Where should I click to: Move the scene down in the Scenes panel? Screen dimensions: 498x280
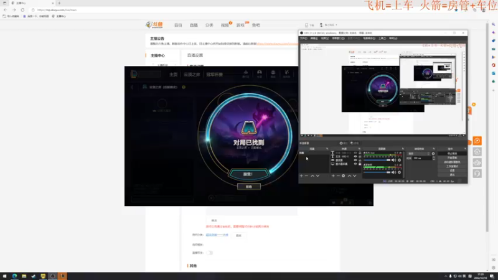point(317,176)
